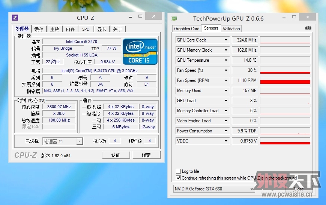Click the GPU-Z Close button
The width and height of the screenshot is (326, 205).
coord(299,189)
